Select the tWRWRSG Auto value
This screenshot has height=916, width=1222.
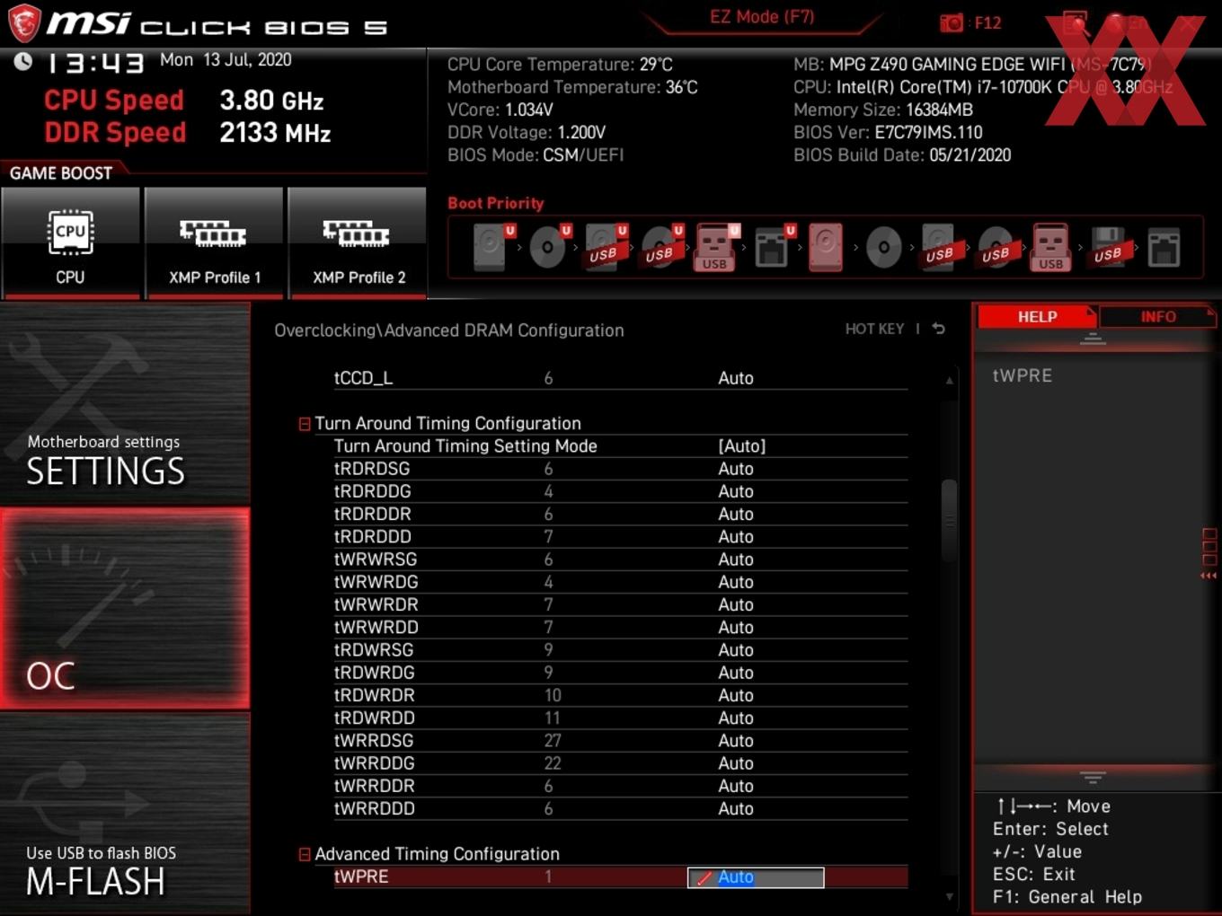735,559
